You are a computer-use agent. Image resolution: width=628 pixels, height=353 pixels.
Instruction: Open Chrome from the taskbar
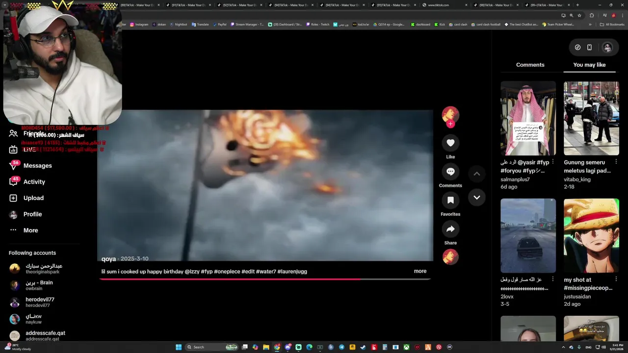[x=277, y=347]
